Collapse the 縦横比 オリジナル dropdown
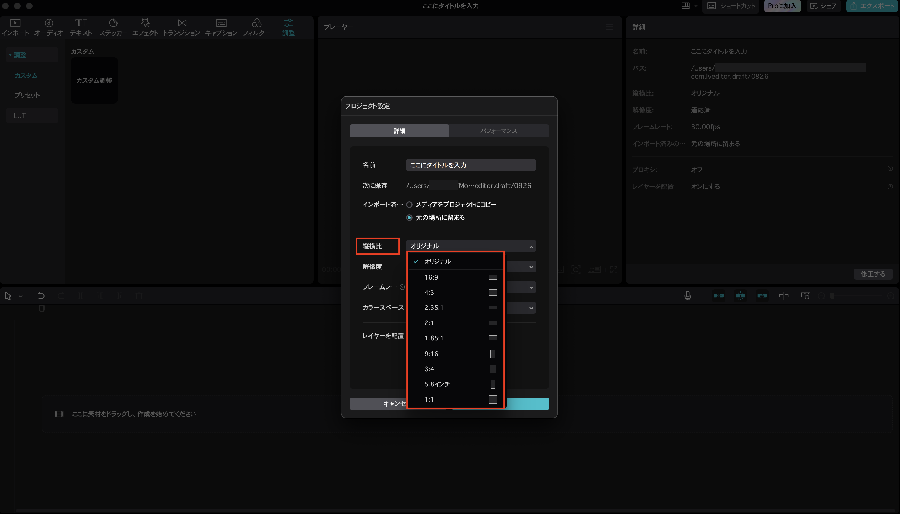 click(471, 246)
